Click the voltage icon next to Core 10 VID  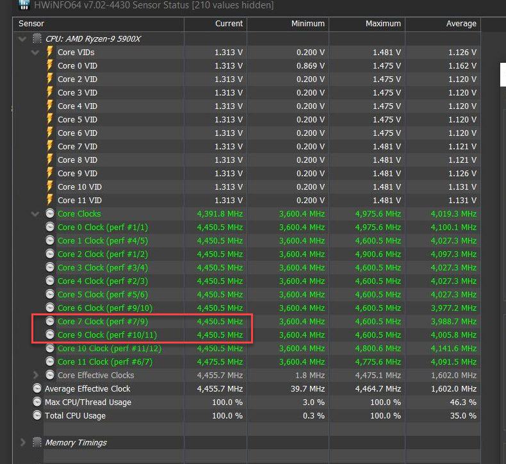point(50,186)
